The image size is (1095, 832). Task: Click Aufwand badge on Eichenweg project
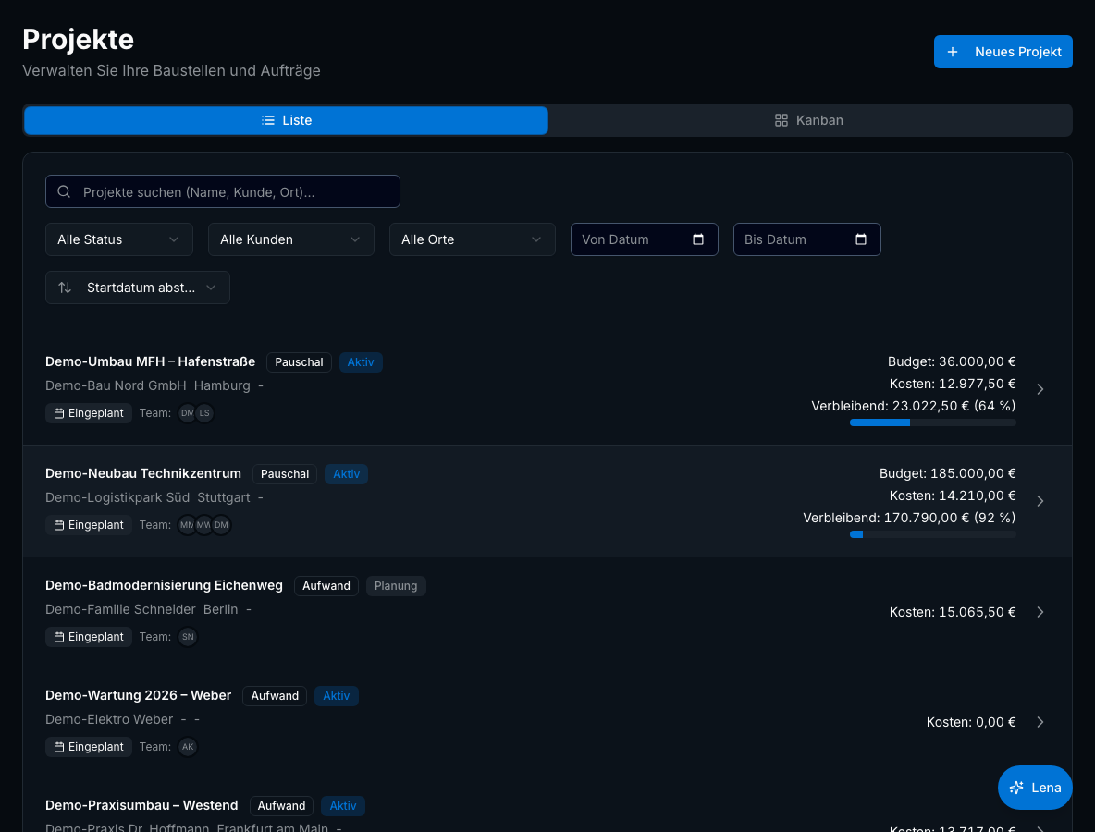click(x=326, y=585)
